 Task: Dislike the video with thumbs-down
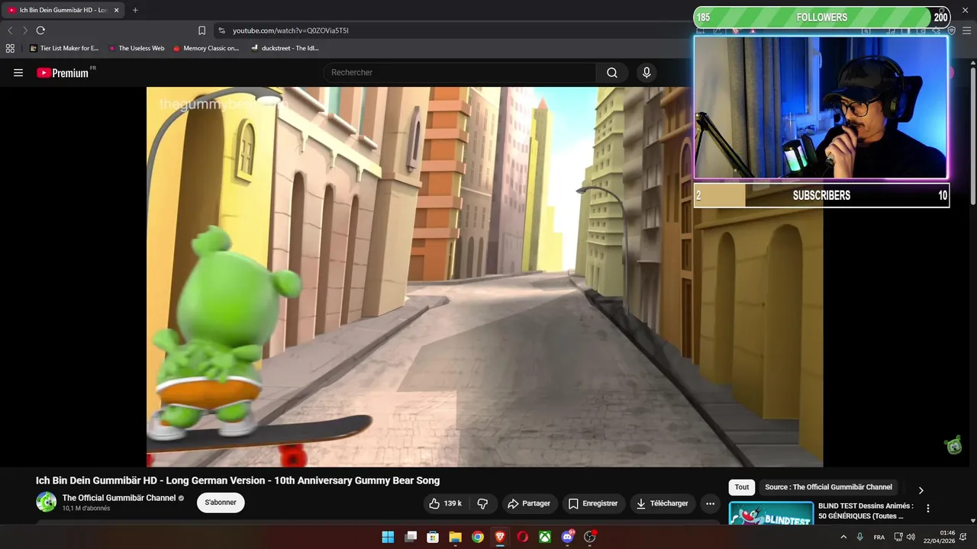(482, 503)
